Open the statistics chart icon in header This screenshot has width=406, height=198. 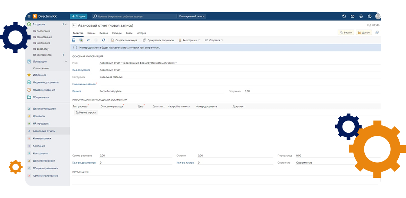[344, 16]
